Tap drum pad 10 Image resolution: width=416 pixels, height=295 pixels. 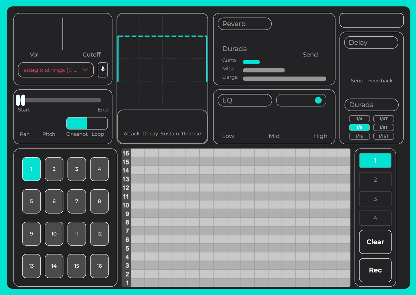point(54,234)
